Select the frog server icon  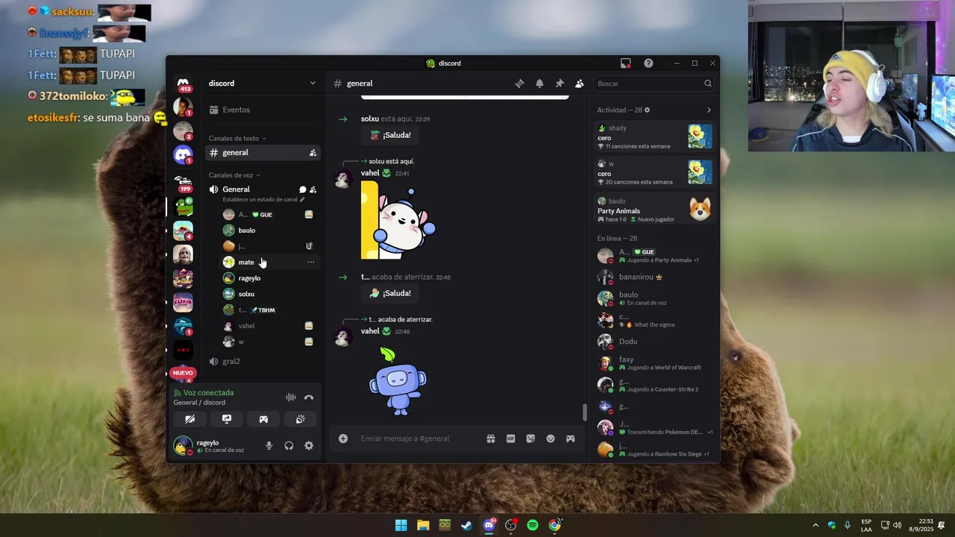pos(183,207)
